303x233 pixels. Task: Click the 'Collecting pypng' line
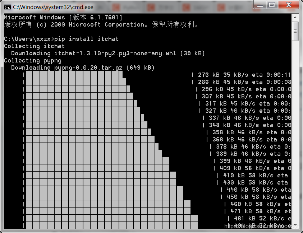click(x=33, y=60)
